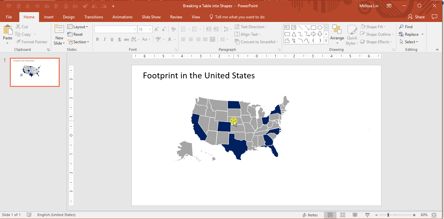Increase font size with the larger A icon
The width and height of the screenshot is (444, 219).
point(157,30)
